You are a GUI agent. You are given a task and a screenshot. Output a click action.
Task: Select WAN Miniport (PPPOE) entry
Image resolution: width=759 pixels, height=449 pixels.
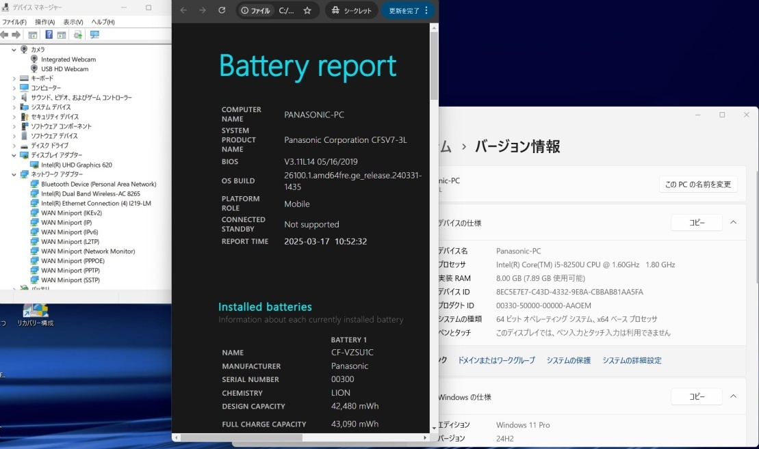coord(73,261)
